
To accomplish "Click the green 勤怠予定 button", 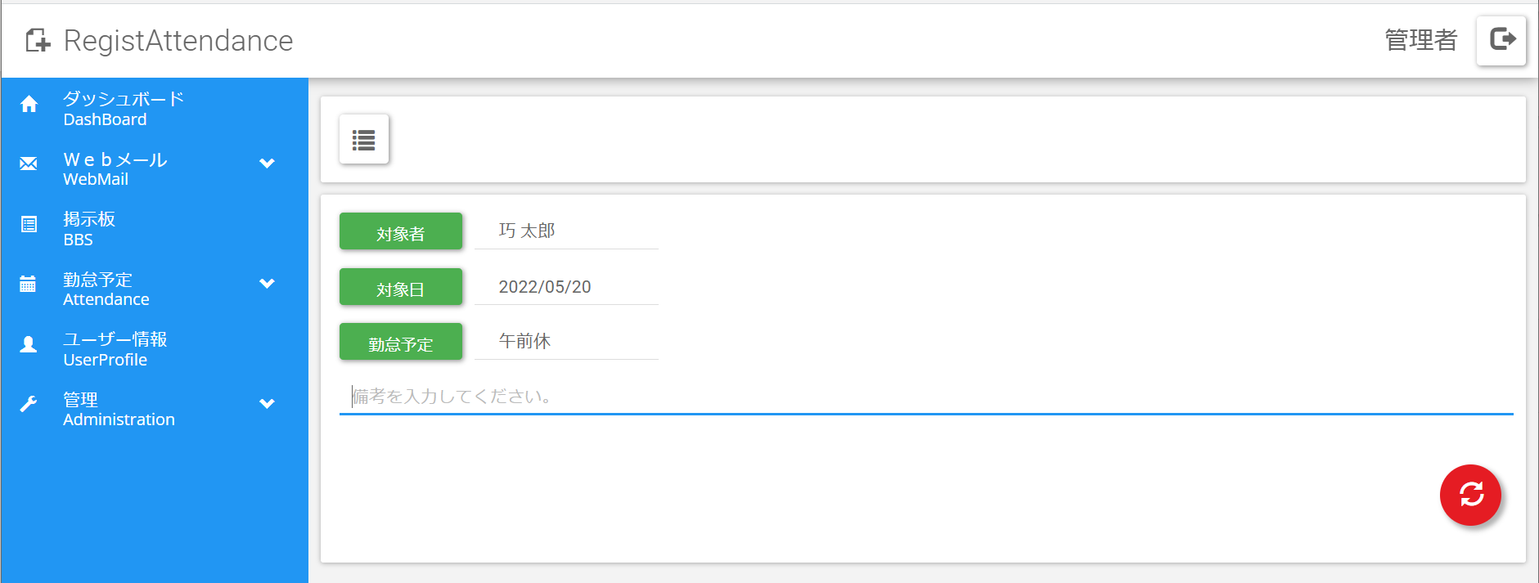I will tap(401, 342).
